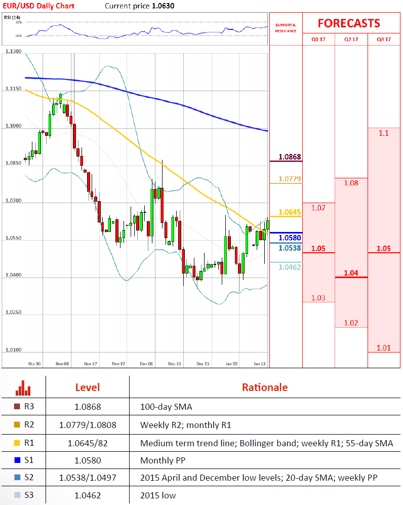Select the 'Q2 17' forecast column header
403x505 pixels.
point(351,40)
